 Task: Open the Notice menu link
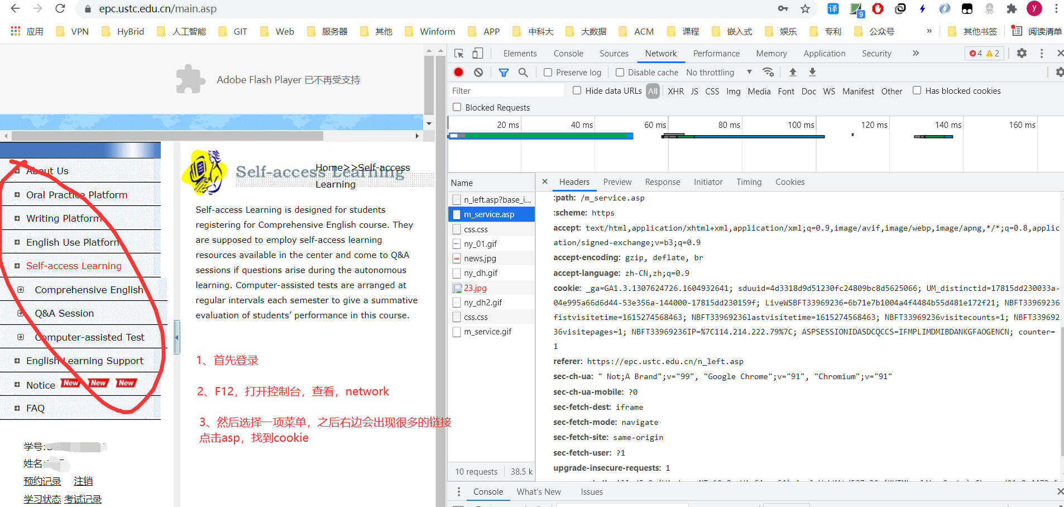pyautogui.click(x=41, y=385)
